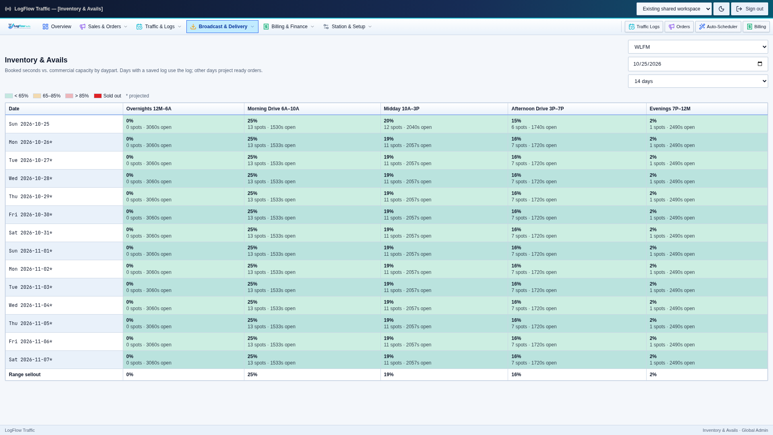Expand the Traffic & Logs chevron
The width and height of the screenshot is (773, 435).
180,27
